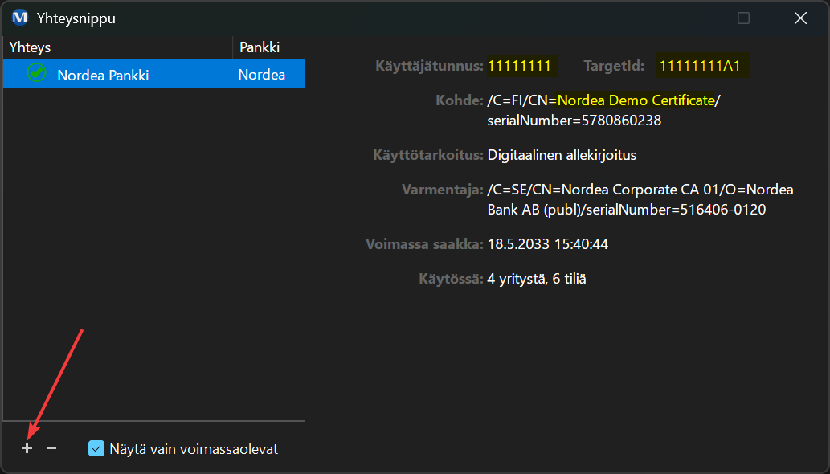Sort by the Pankki column header

click(x=269, y=47)
